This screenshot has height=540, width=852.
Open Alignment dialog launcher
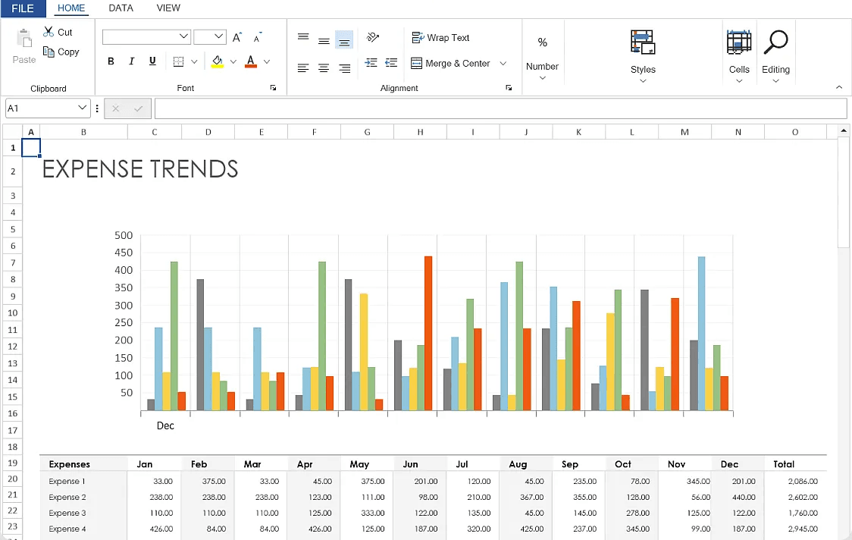(x=509, y=87)
